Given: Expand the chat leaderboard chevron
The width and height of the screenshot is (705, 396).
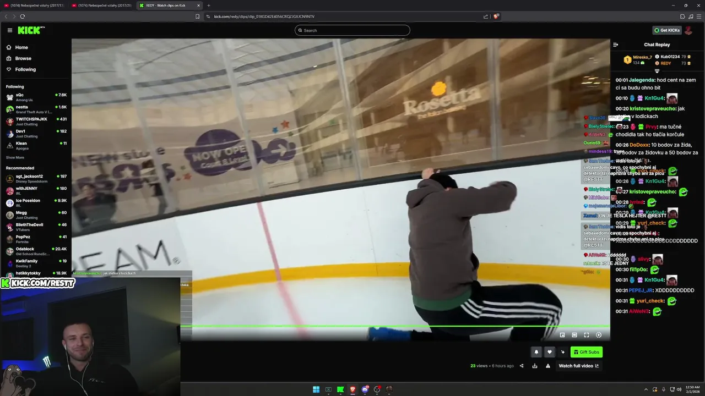Looking at the screenshot, I should click(657, 71).
